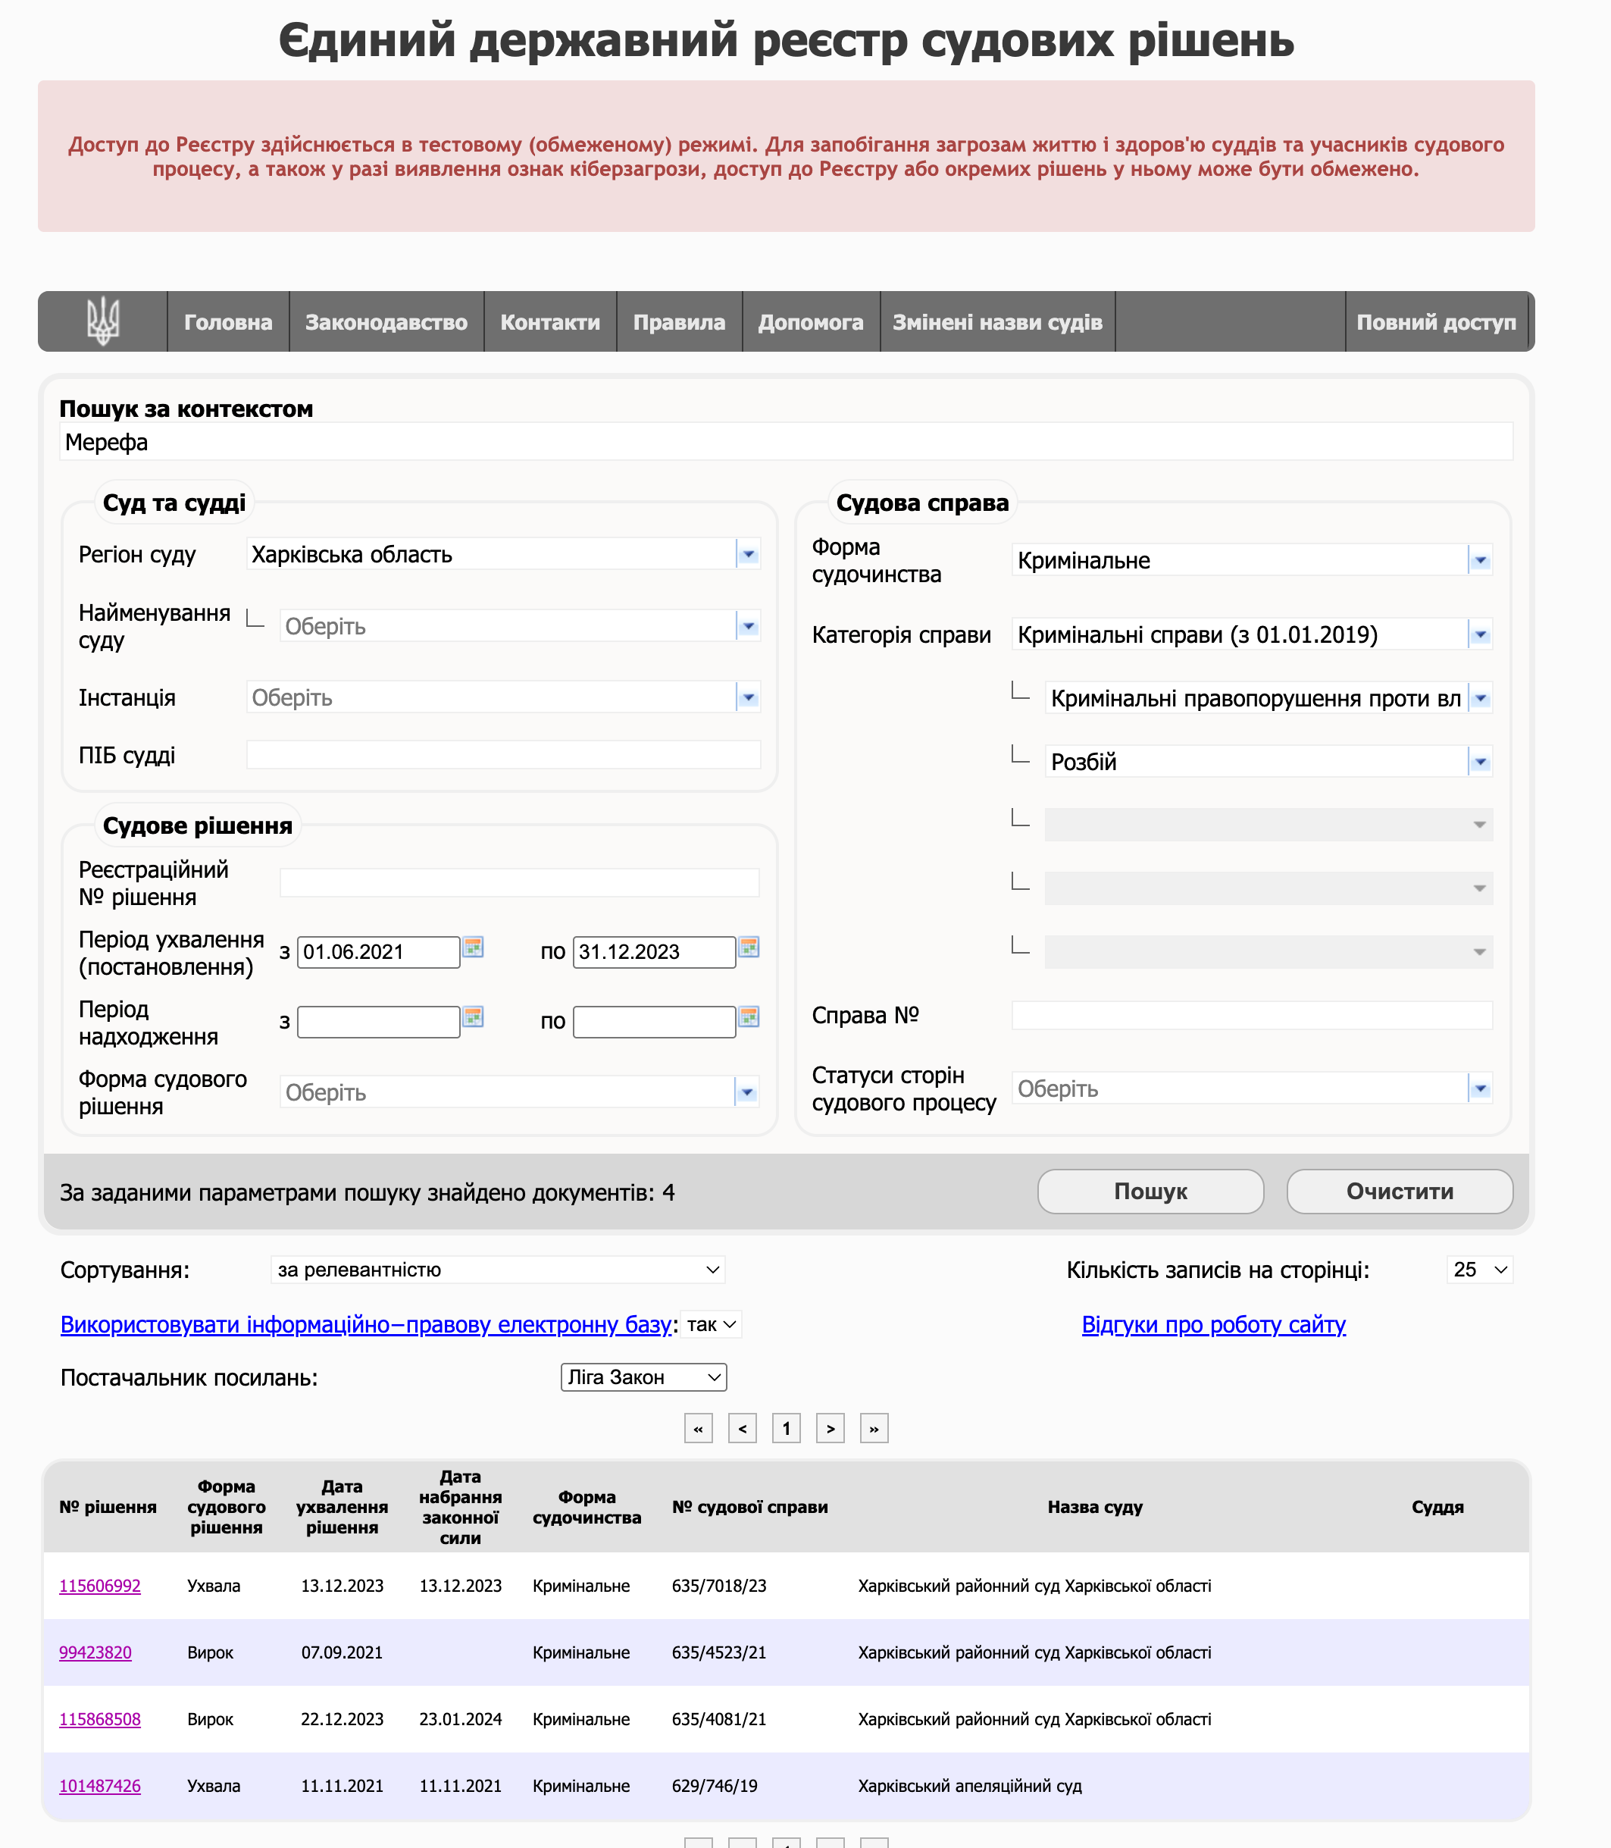Focus the Реєстраційний № рішення field

[520, 882]
